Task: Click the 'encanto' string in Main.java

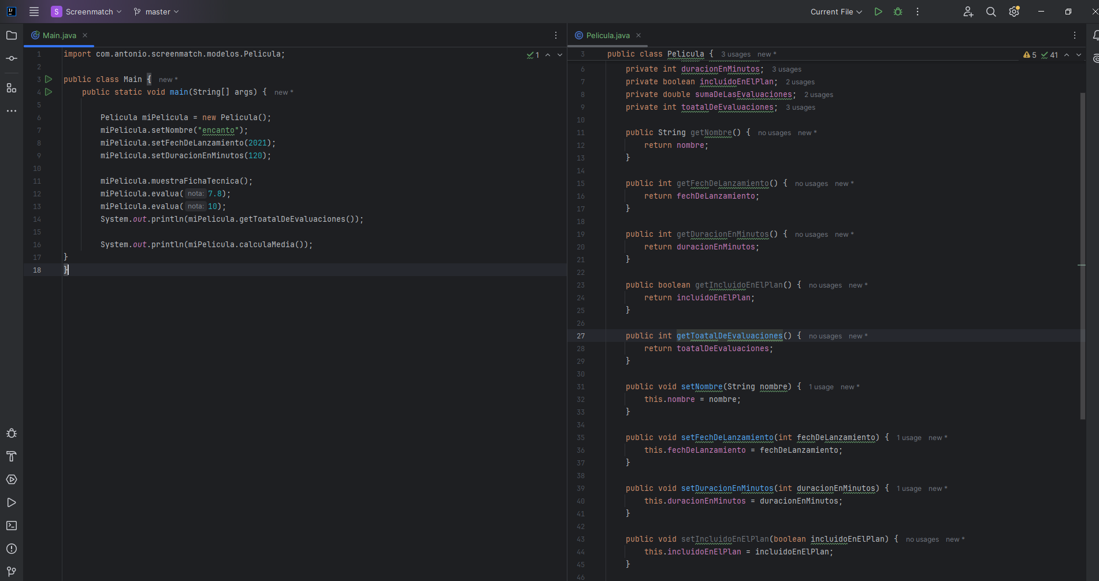Action: coord(218,130)
